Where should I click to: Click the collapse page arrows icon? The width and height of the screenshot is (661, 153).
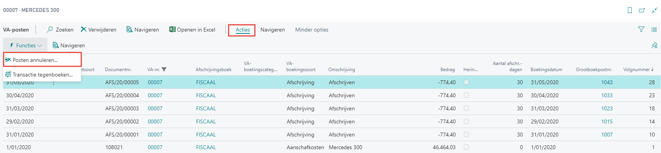(x=654, y=10)
